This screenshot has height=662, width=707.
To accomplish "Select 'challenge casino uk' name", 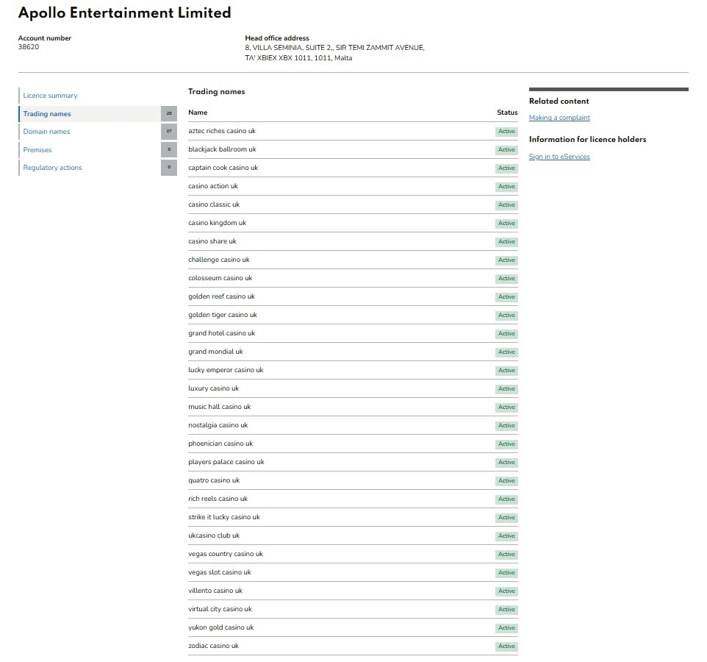I will coord(219,260).
